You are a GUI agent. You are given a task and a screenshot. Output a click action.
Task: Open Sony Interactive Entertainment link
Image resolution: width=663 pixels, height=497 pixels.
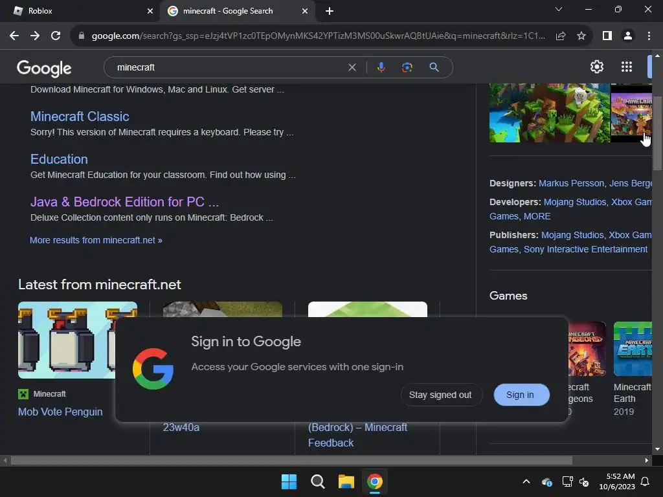point(585,249)
